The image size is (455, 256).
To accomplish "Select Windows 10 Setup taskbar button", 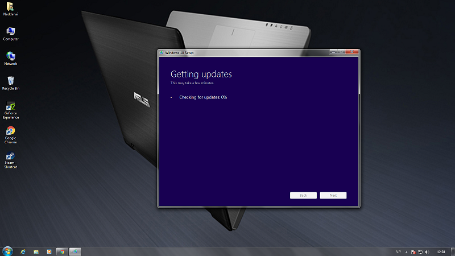I will (x=75, y=251).
